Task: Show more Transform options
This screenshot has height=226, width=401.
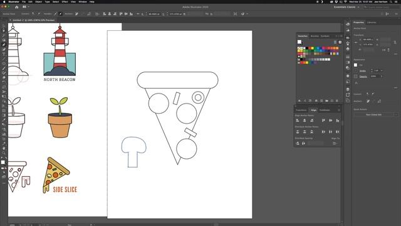Action: [395, 54]
